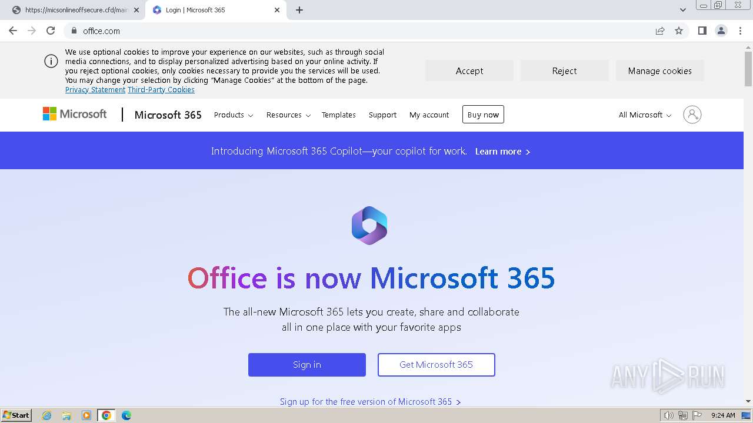This screenshot has width=753, height=423.
Task: Click the Chrome taskbar icon
Action: (106, 415)
